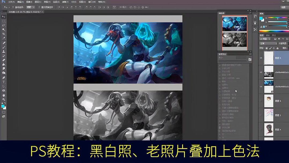Image resolution: width=289 pixels, height=163 pixels.
Task: Click the out-of-gamut warning in the Color panel
Action: [x=261, y=27]
